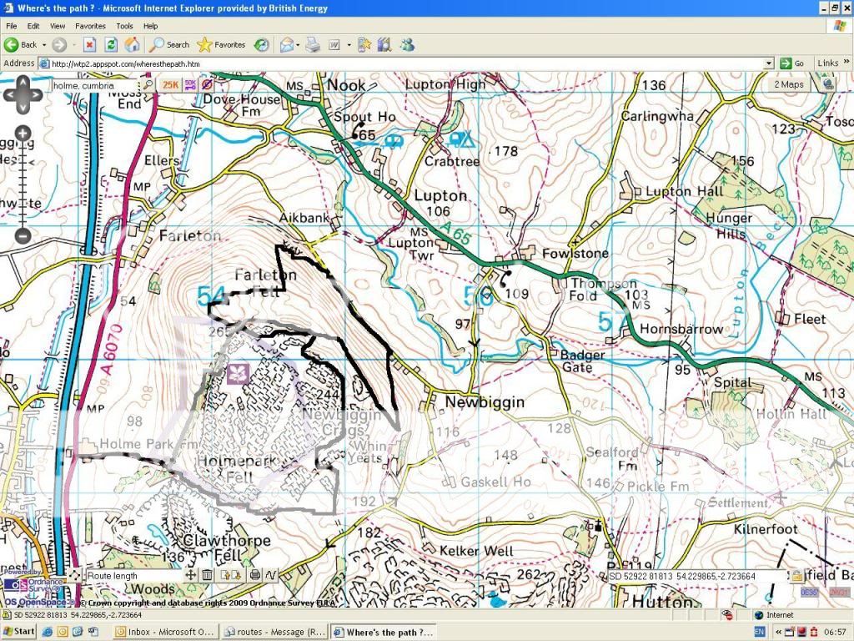This screenshot has height=641, width=854.
Task: Open the Tools menu
Action: click(124, 26)
